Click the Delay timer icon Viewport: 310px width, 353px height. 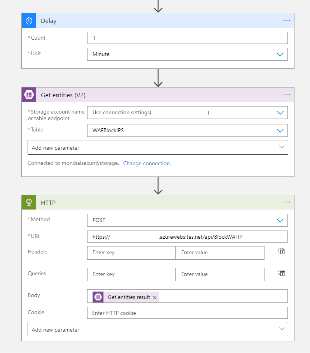tap(29, 21)
